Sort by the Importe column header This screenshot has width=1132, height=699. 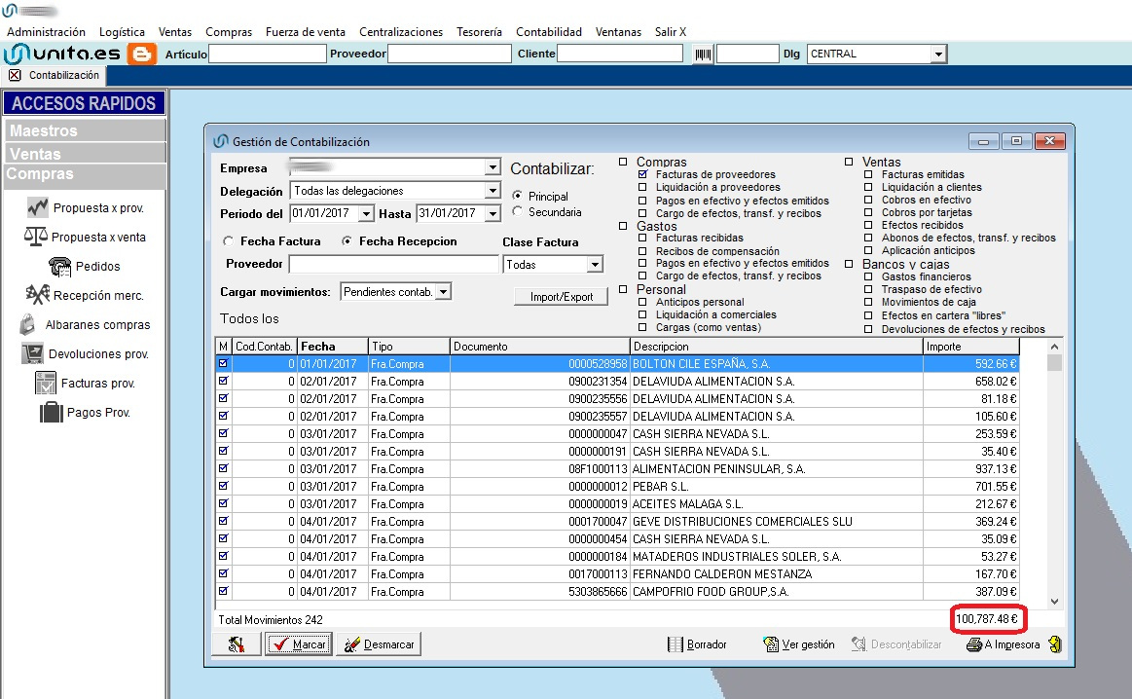971,347
